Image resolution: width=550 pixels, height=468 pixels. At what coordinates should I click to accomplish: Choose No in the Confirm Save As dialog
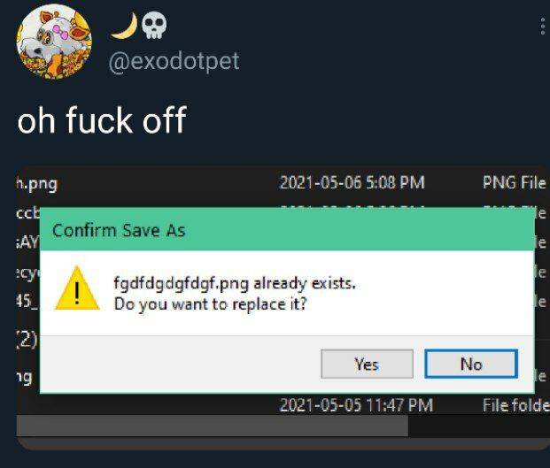[x=471, y=364]
